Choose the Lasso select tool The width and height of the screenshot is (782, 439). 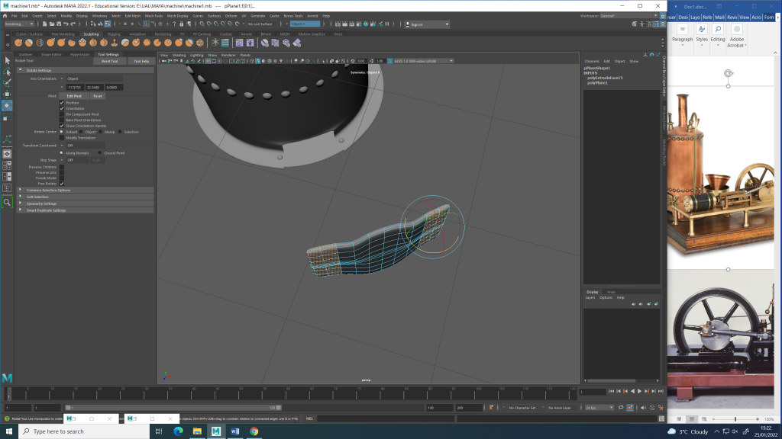pos(7,72)
